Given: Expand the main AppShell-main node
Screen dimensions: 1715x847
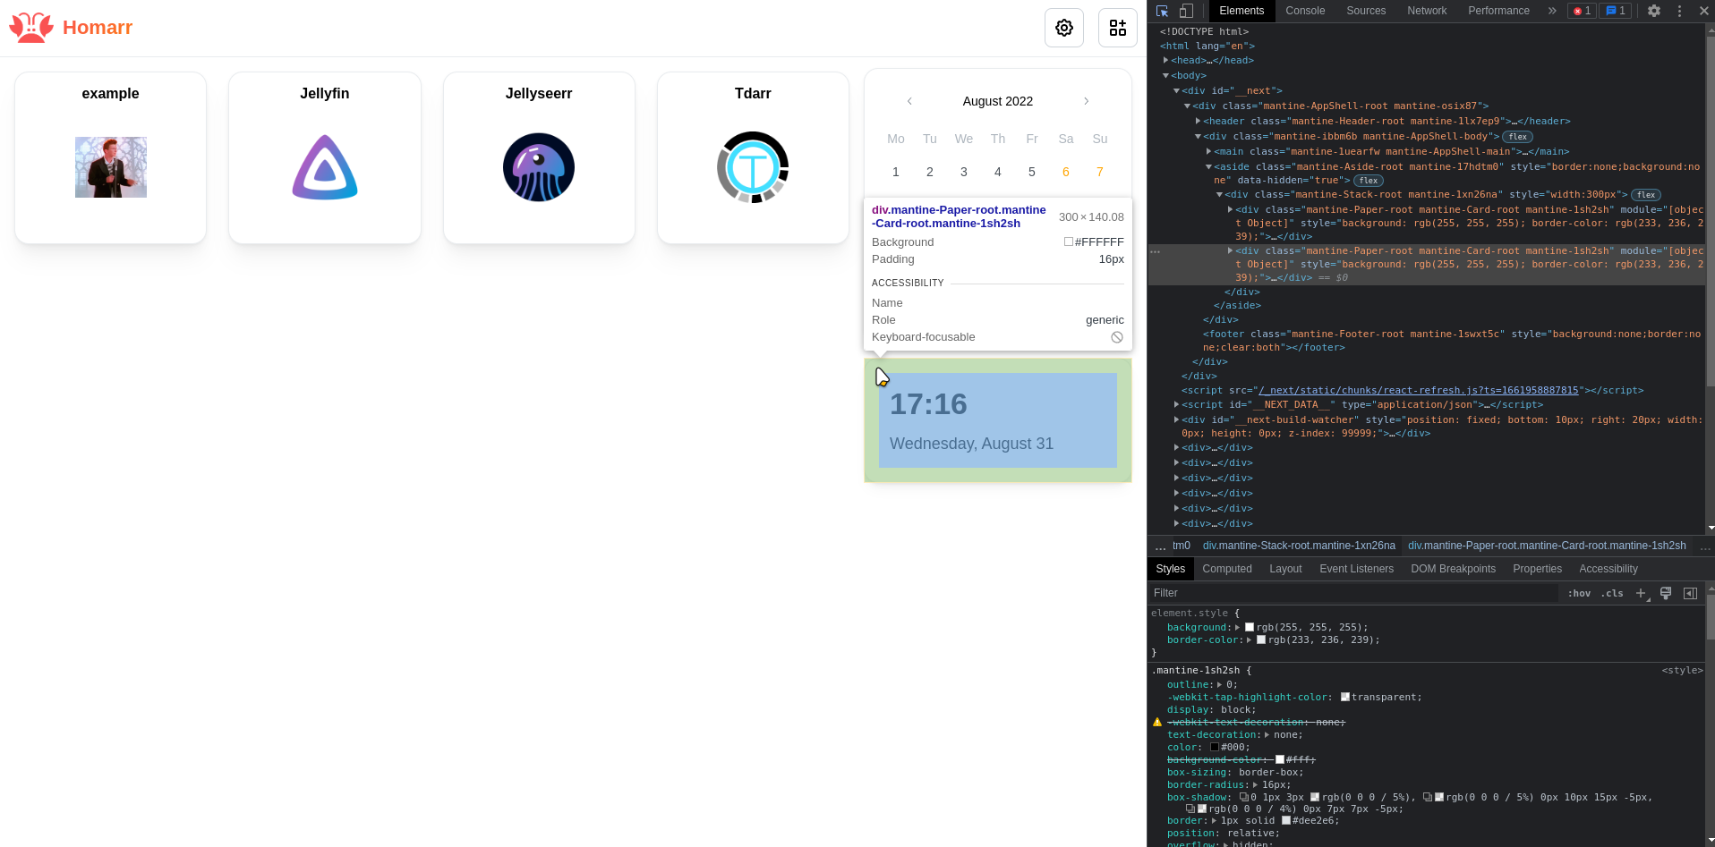Looking at the screenshot, I should tap(1208, 151).
